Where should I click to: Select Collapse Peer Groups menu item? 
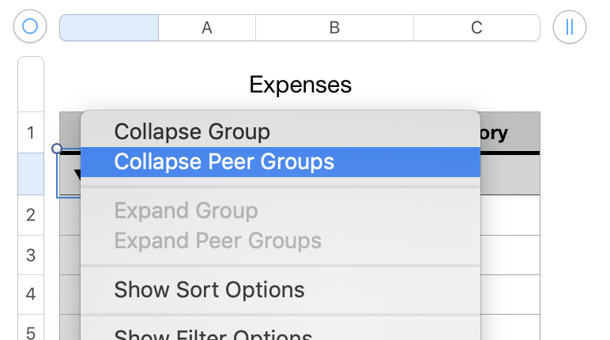pyautogui.click(x=224, y=161)
